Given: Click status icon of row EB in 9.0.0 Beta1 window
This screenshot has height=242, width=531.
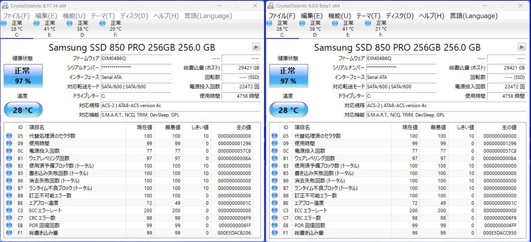Looking at the screenshot, I should click(x=275, y=225).
